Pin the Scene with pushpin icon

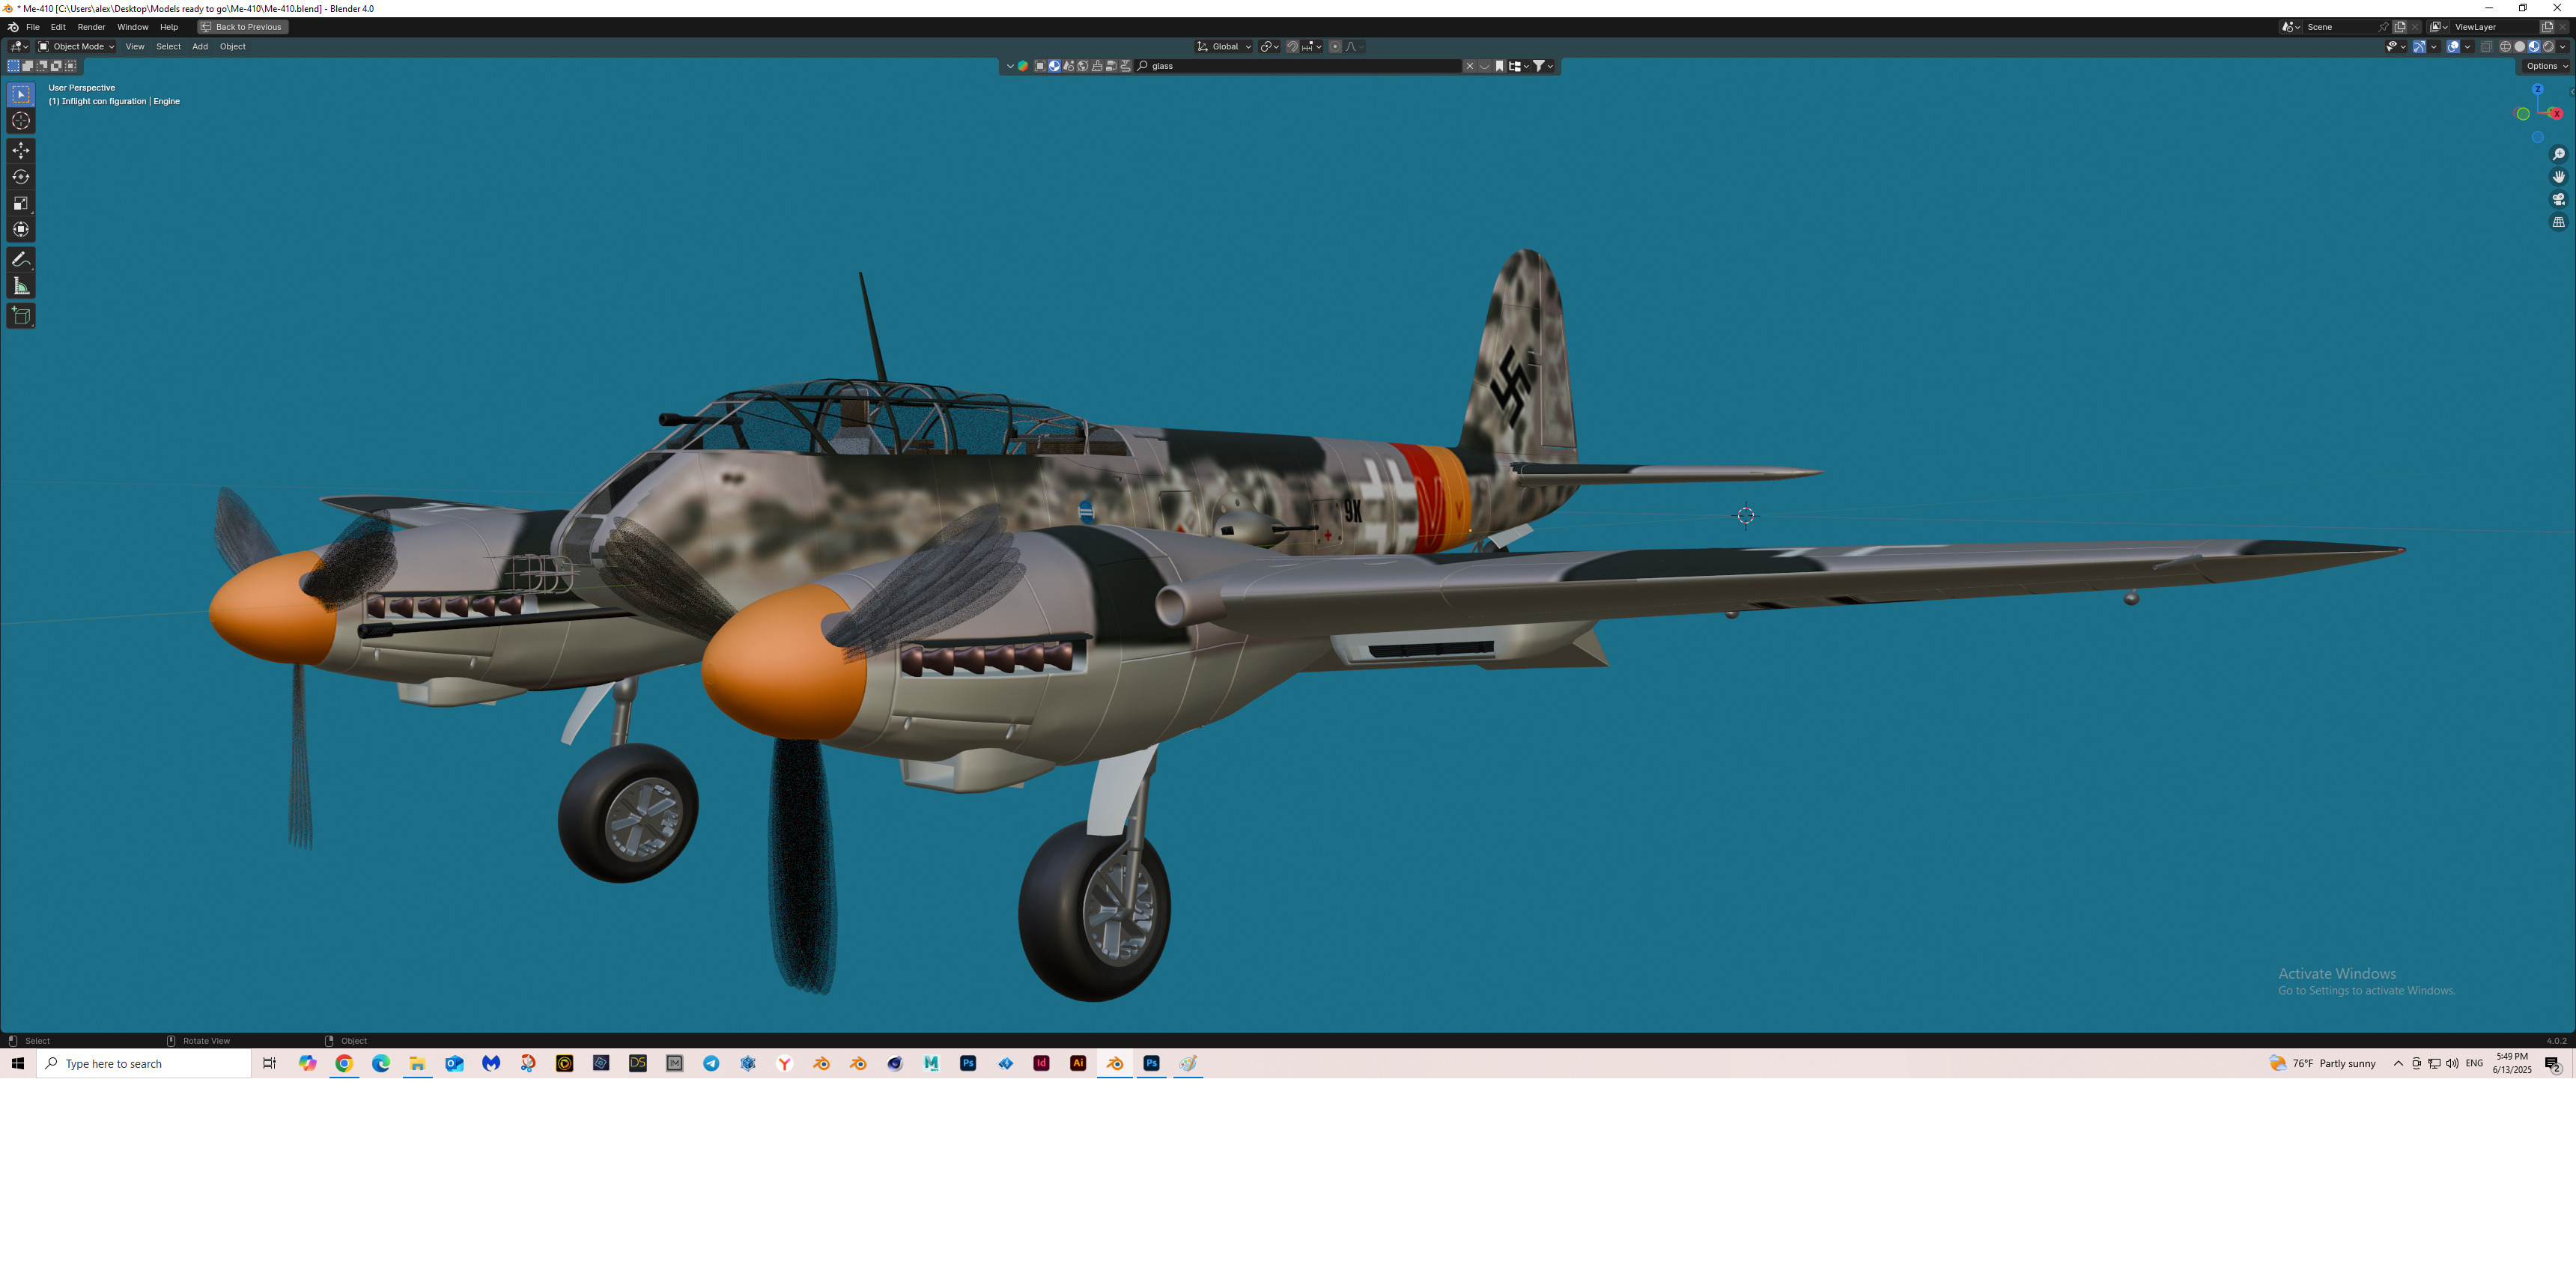point(2383,27)
